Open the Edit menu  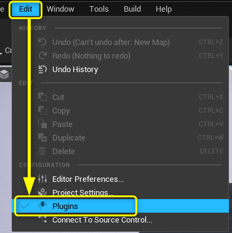(x=26, y=9)
